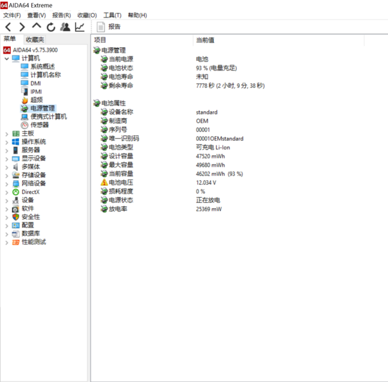Click the 25369 mW discharge rate value
The width and height of the screenshot is (388, 382).
point(209,209)
